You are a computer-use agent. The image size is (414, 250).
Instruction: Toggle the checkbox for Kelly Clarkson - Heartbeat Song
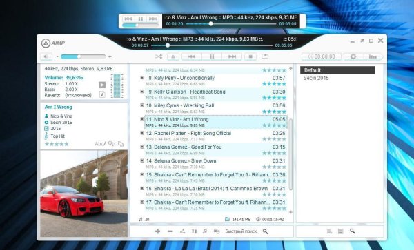[x=142, y=92]
